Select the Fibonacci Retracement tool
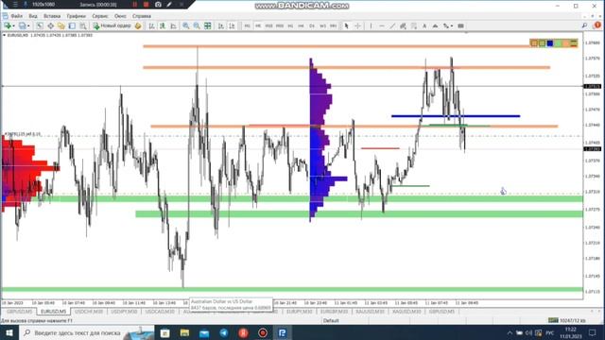The height and width of the screenshot is (340, 605). 414,25
